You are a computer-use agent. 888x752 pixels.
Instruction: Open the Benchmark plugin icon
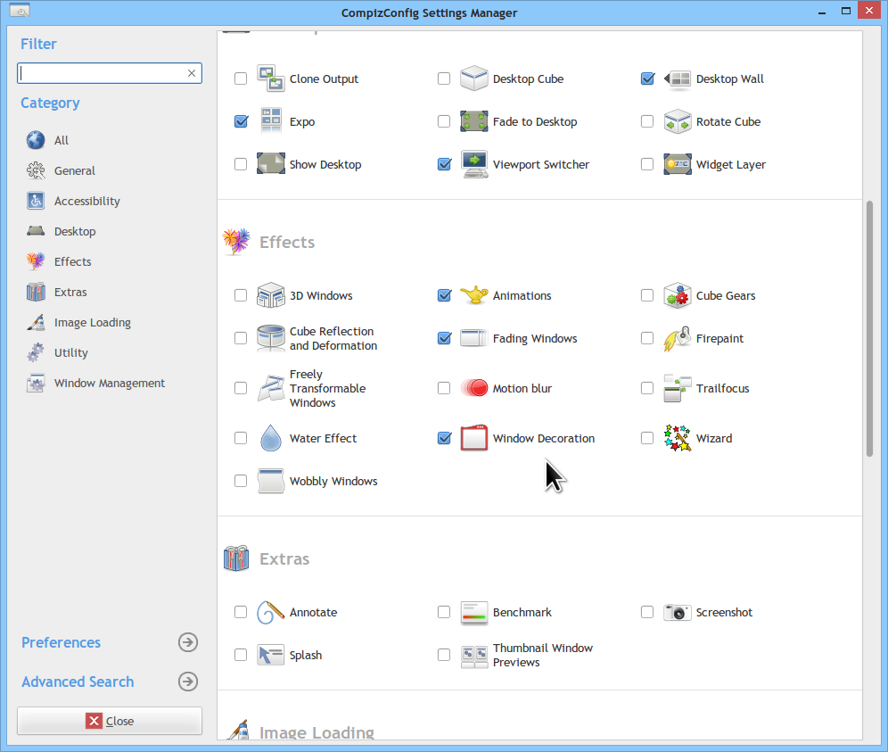click(x=474, y=612)
